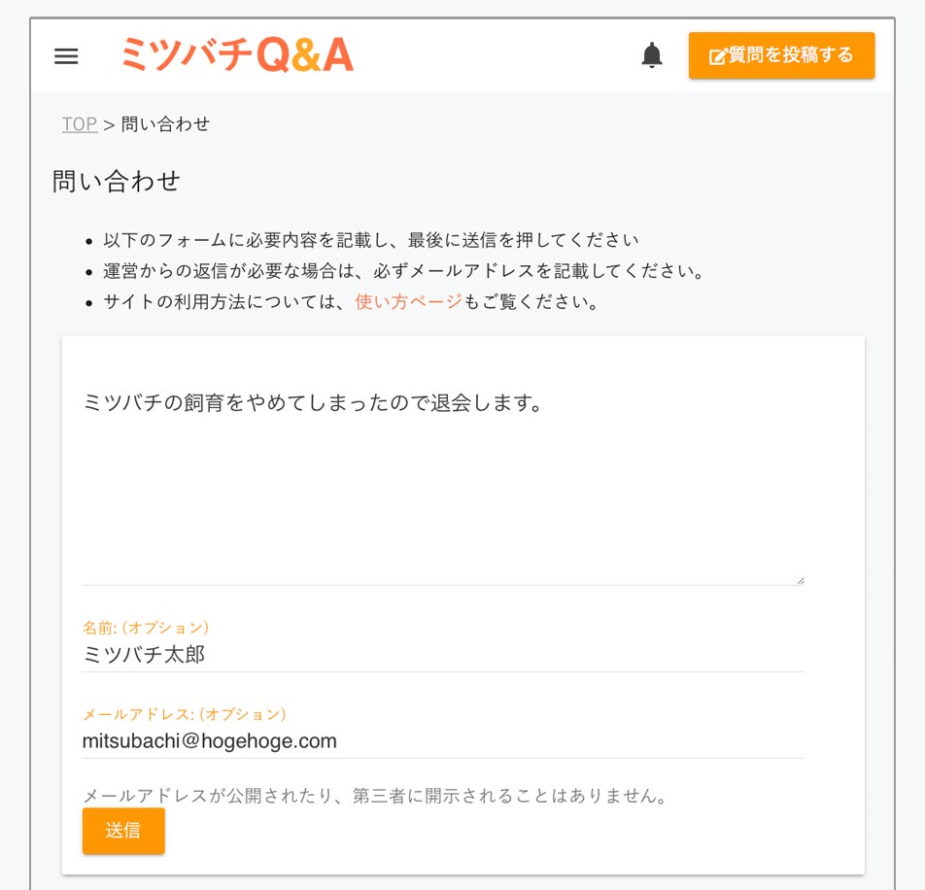
Task: Click the pencil icon on post-question button
Action: 718,56
